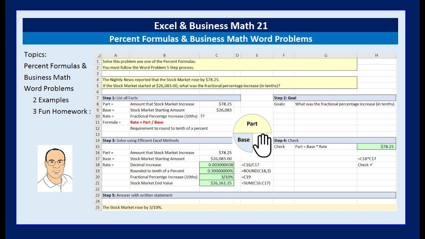This screenshot has height=239, width=425.
Task: Select 'Step 4: Check' header cell
Action: point(335,140)
